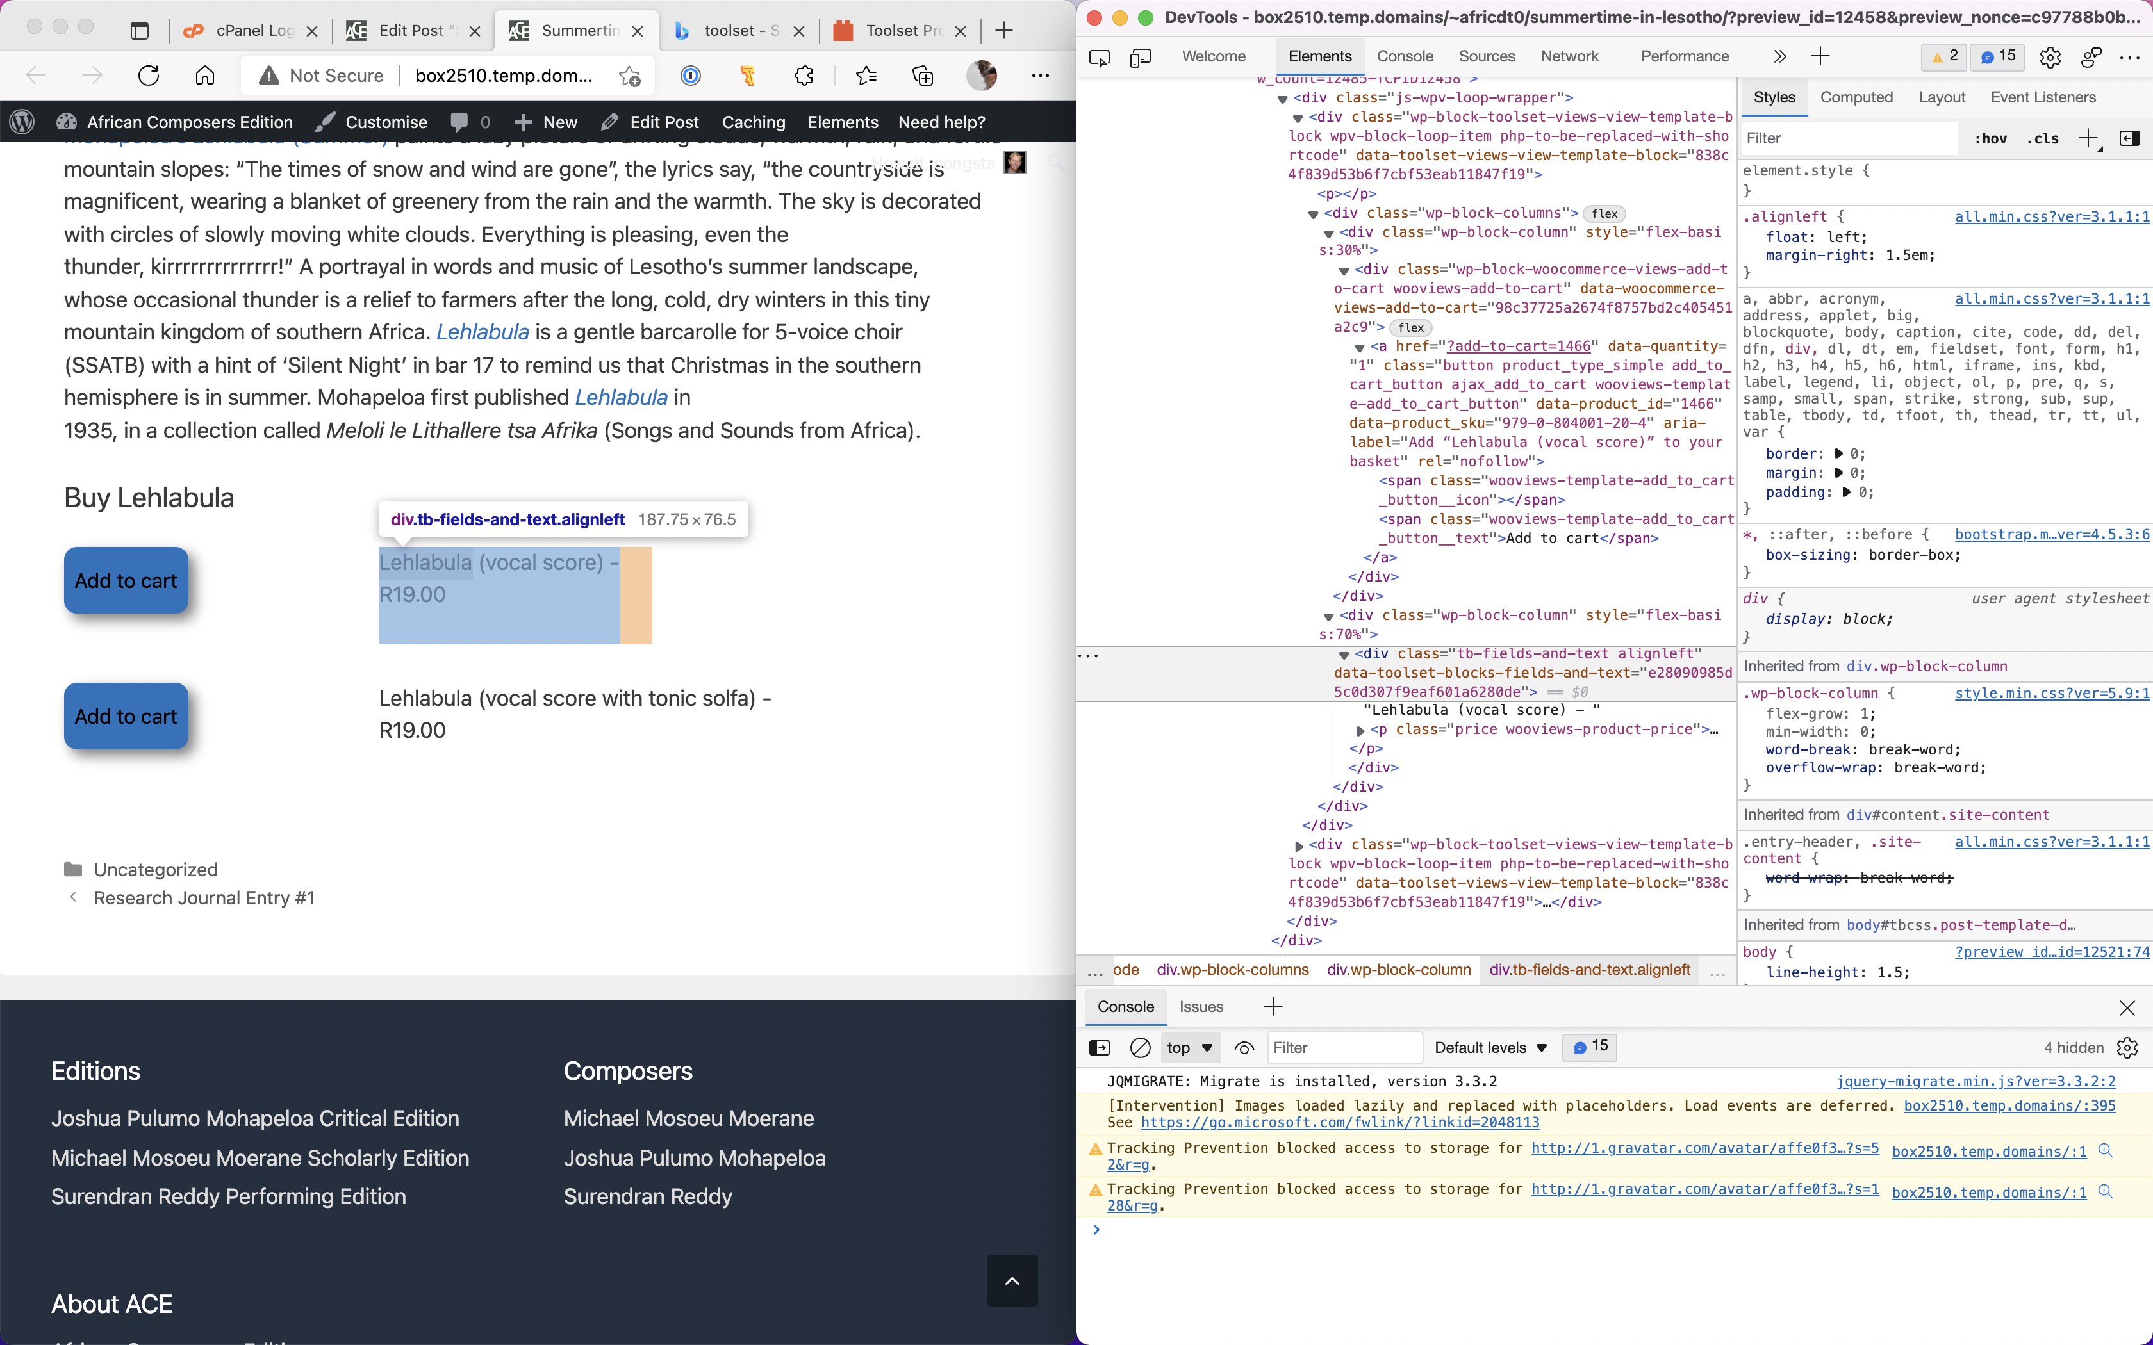Open style.min.css?ver=5.9:1 source link

point(2052,693)
